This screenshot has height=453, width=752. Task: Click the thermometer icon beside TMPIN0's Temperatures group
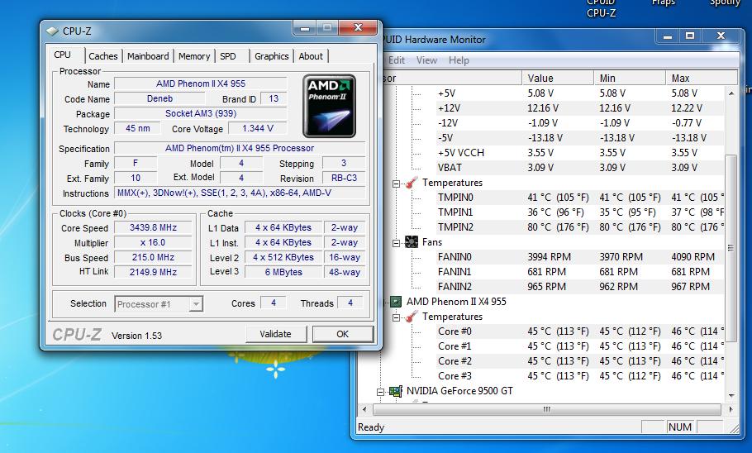click(411, 183)
